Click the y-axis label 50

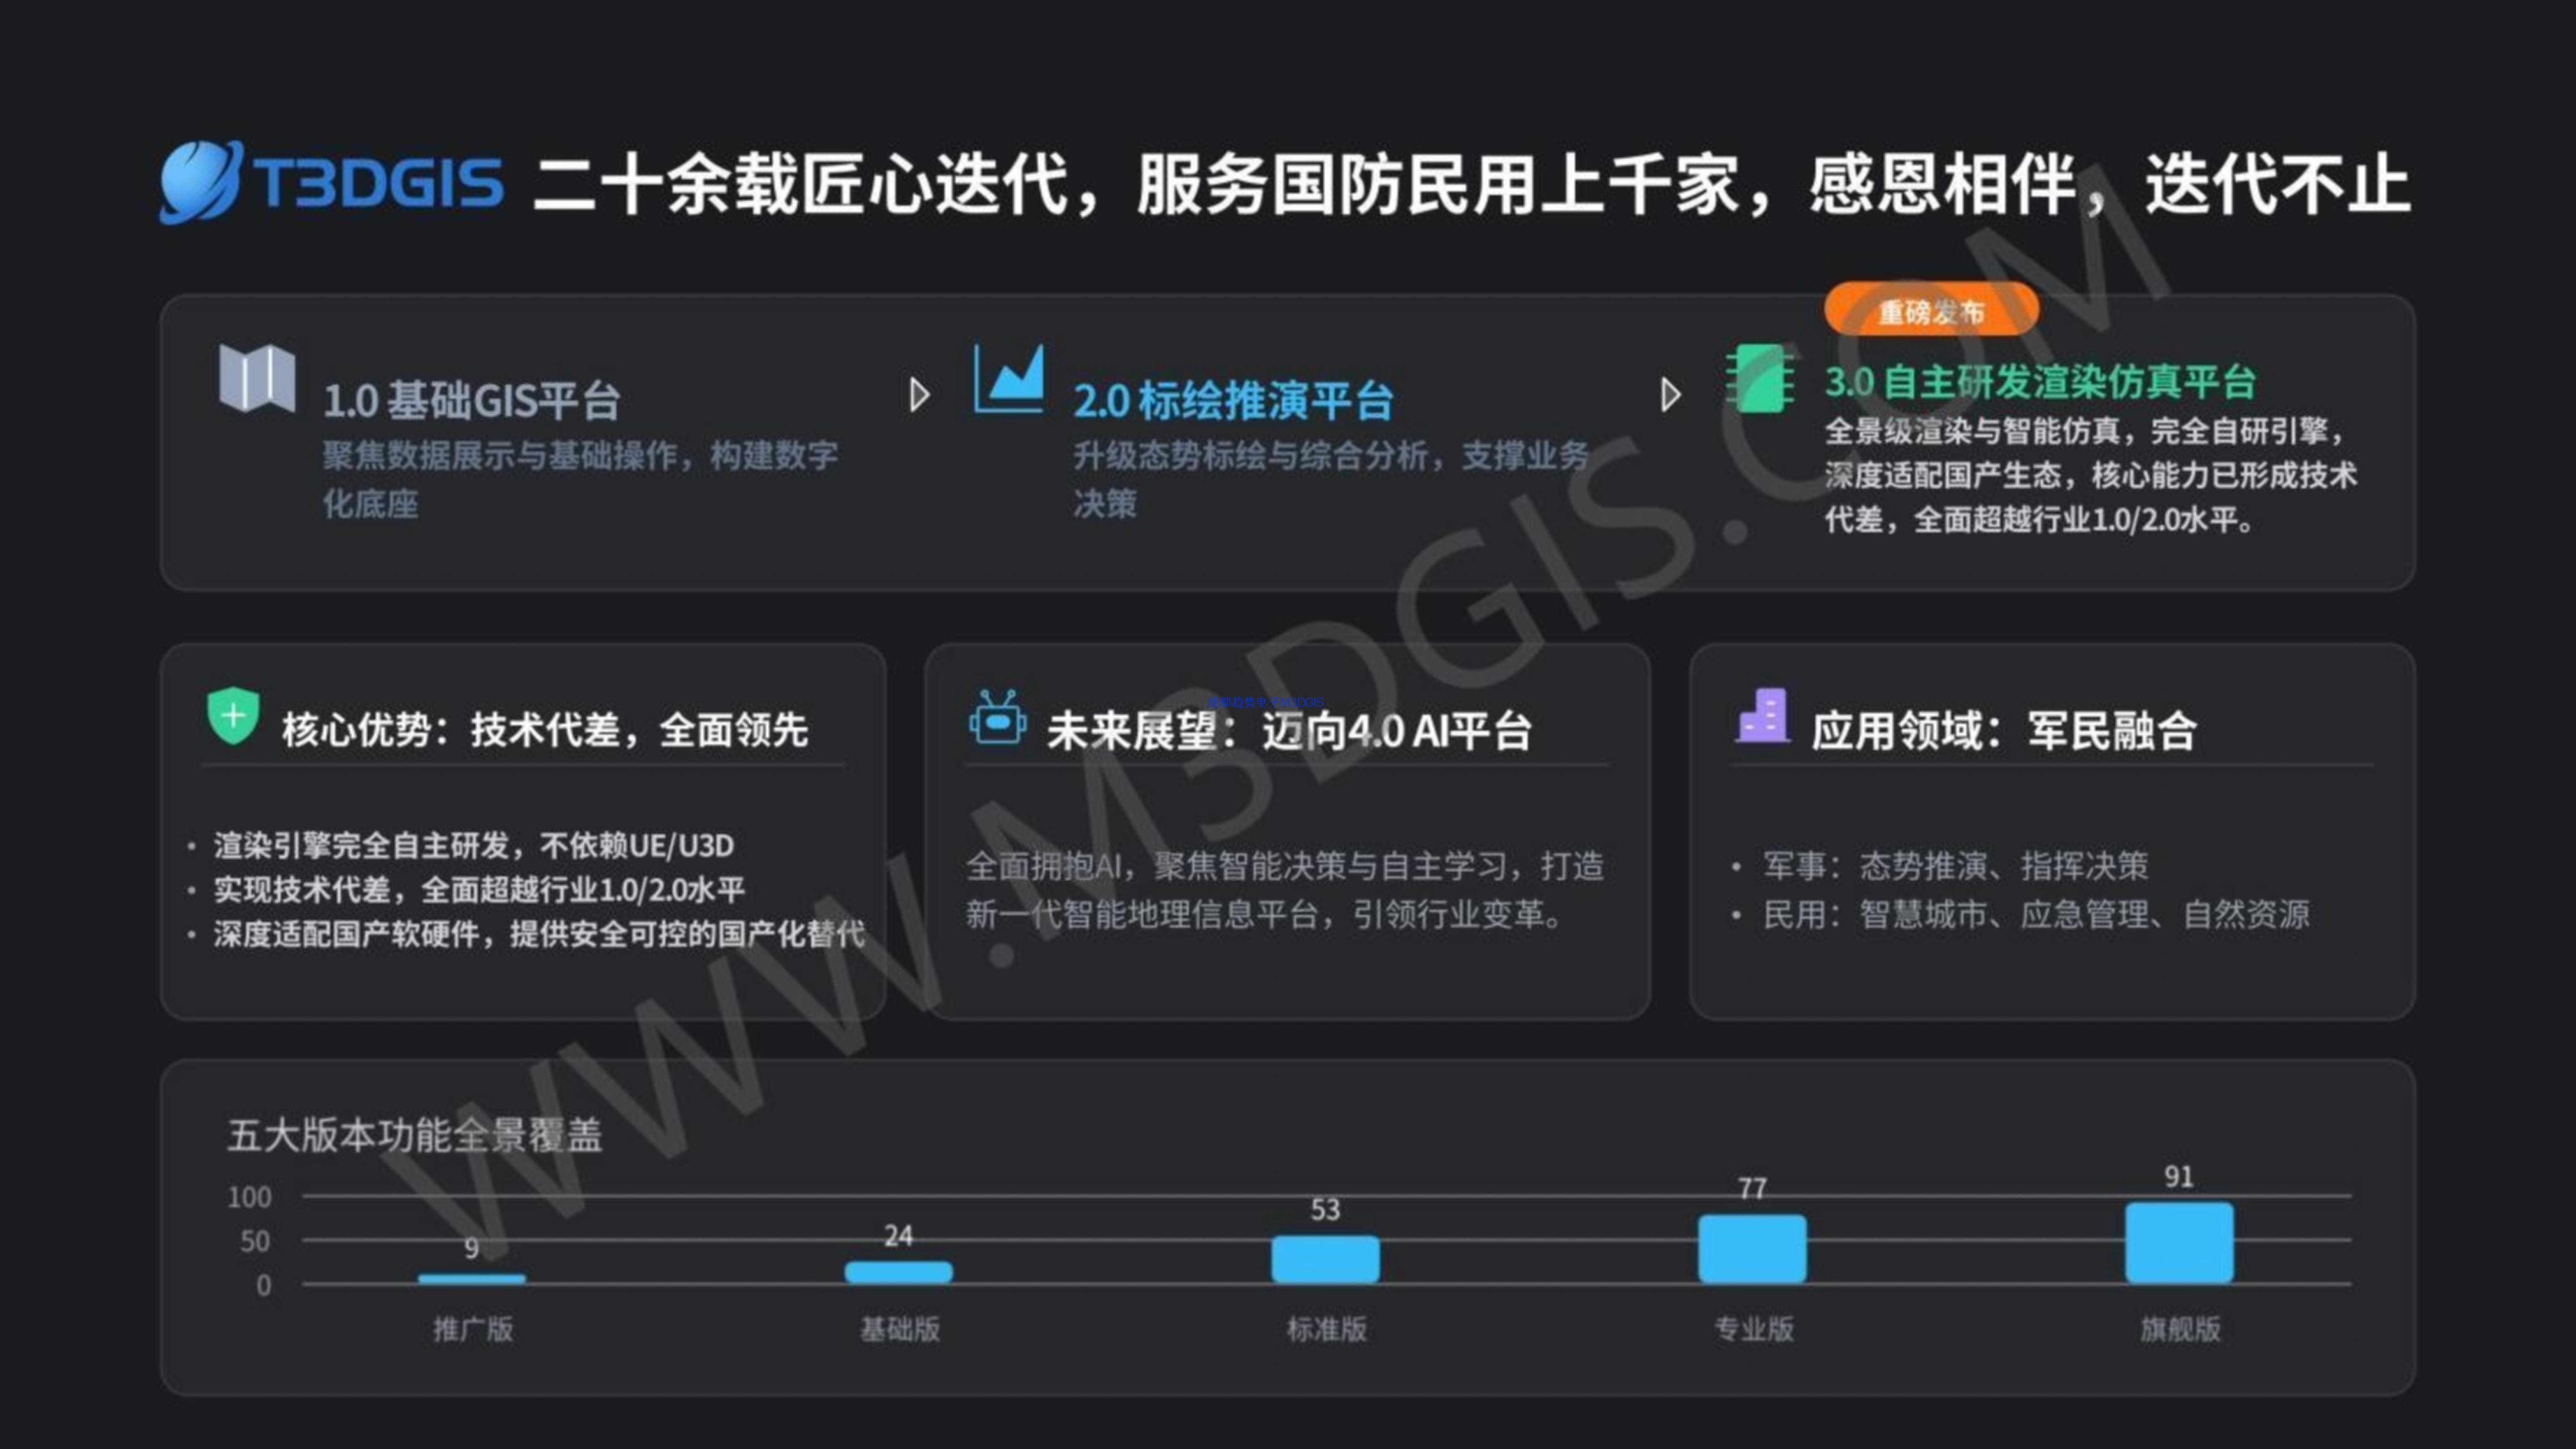click(255, 1241)
